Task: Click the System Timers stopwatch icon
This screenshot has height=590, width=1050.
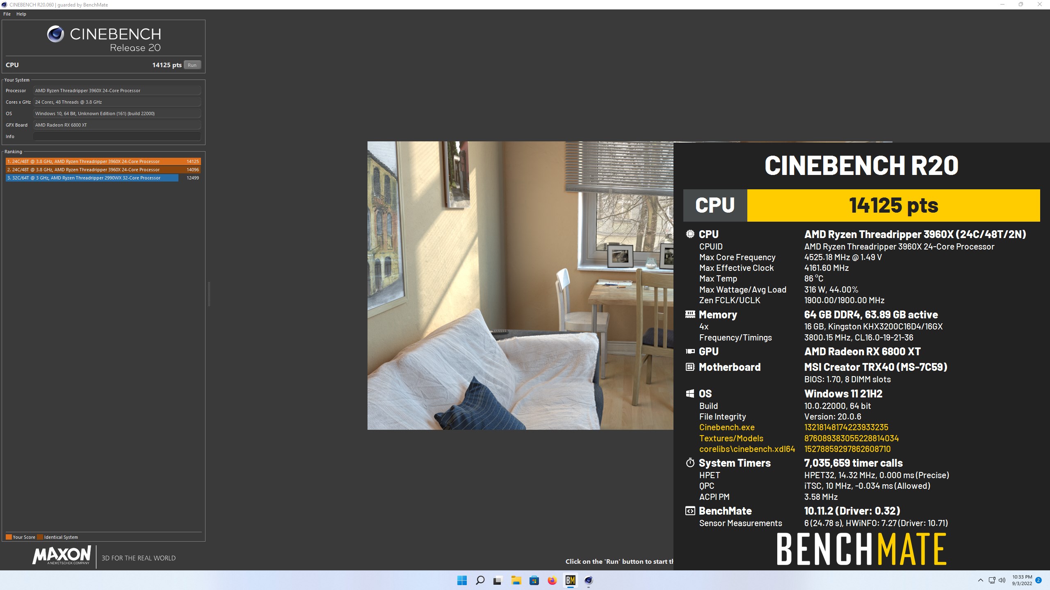Action: point(690,463)
